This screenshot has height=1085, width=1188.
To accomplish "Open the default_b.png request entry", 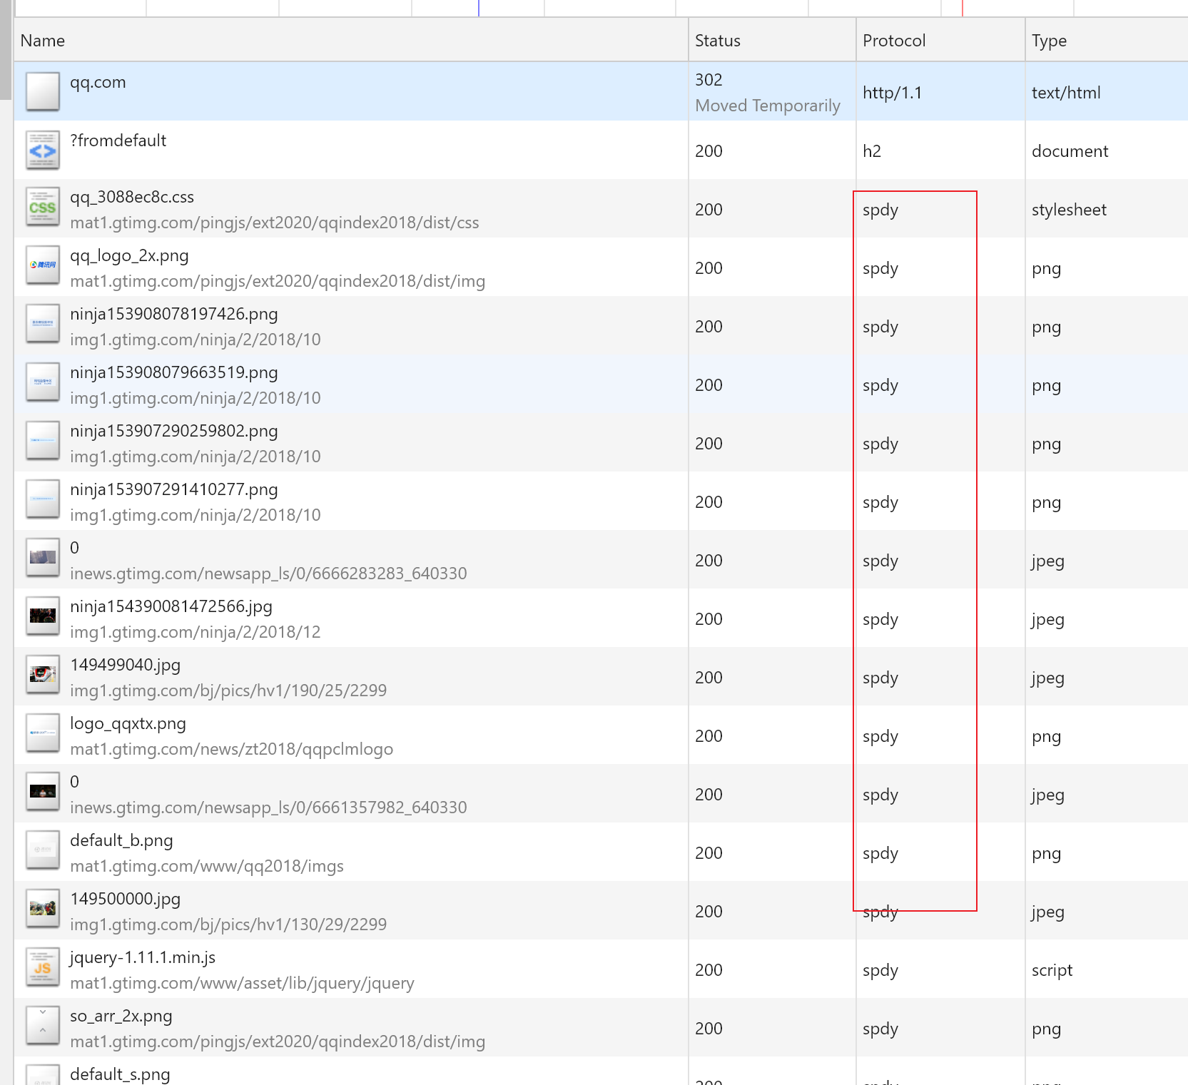I will point(121,841).
